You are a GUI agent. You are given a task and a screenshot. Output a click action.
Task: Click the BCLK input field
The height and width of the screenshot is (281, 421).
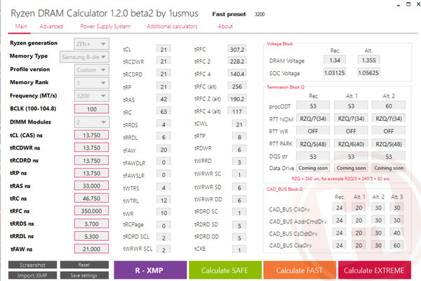(x=91, y=109)
